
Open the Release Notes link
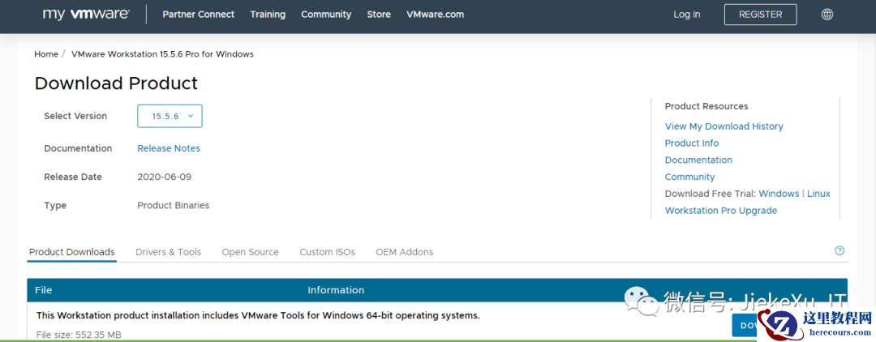click(x=169, y=148)
